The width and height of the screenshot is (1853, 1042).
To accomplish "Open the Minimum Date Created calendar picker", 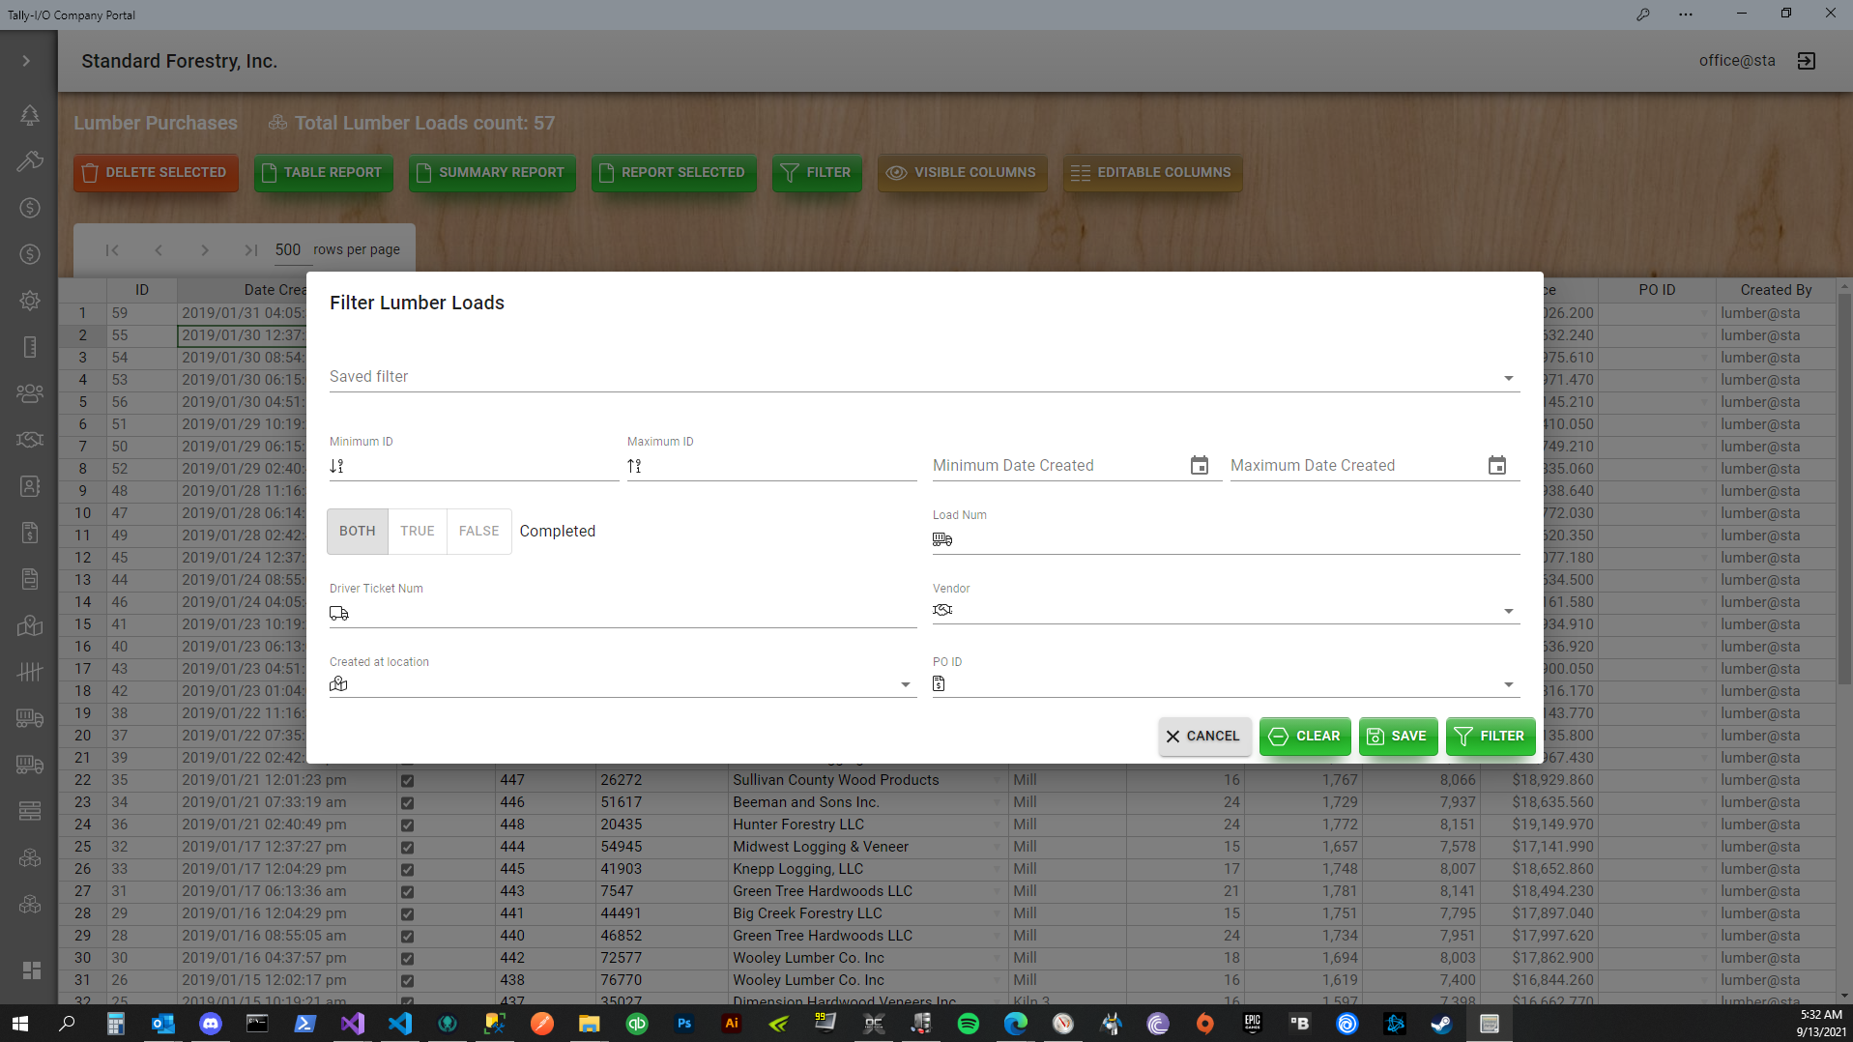I will (1199, 465).
